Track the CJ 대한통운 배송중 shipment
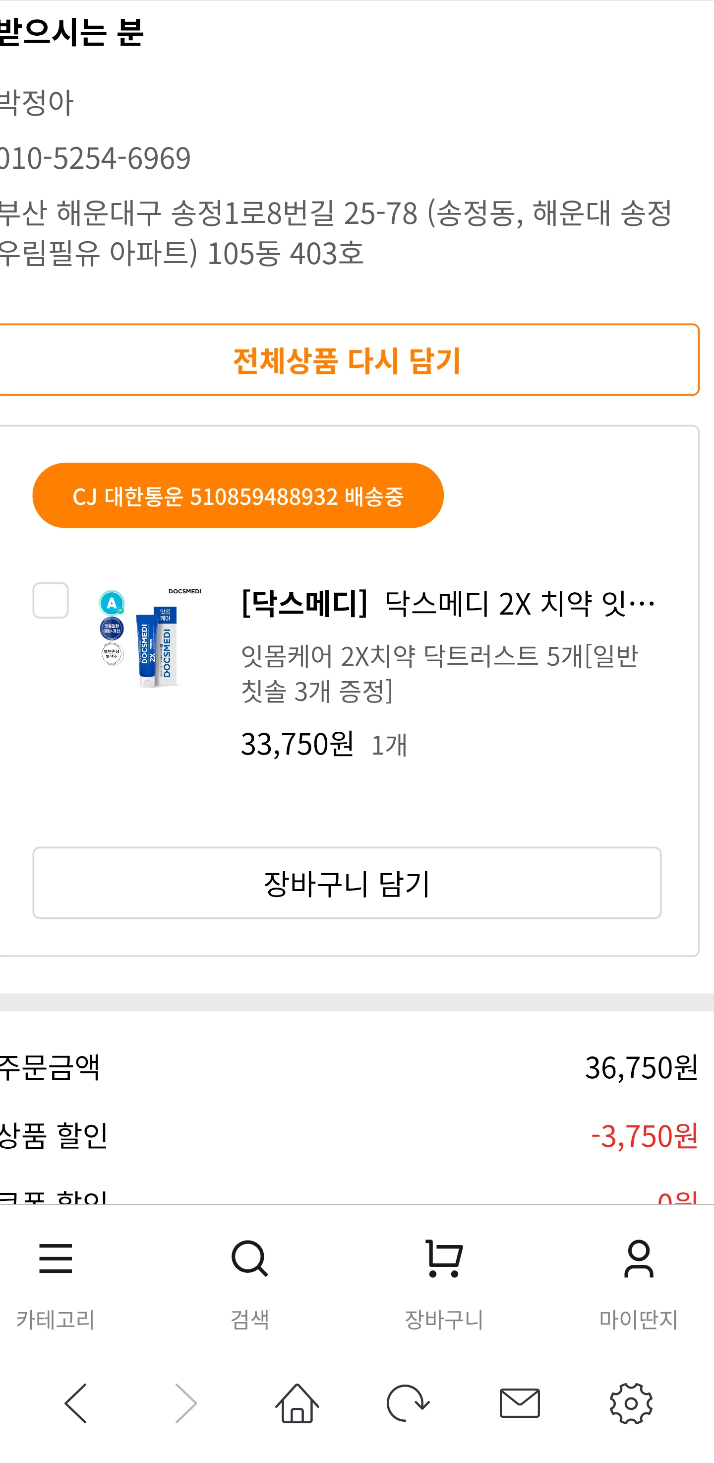 [238, 495]
